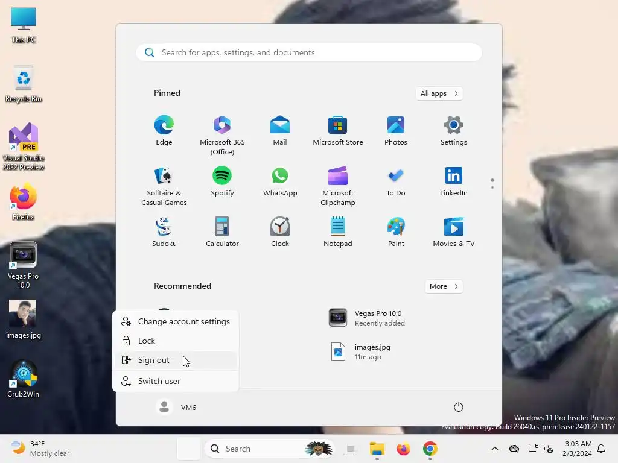Image resolution: width=618 pixels, height=463 pixels.
Task: Open Microsoft Store from pinned apps
Action: (338, 131)
